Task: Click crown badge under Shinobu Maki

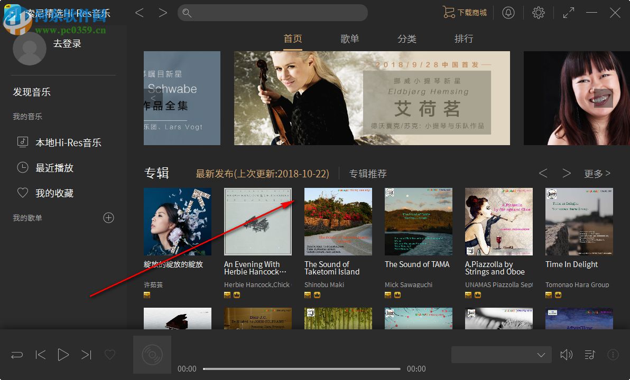Action: pyautogui.click(x=317, y=295)
